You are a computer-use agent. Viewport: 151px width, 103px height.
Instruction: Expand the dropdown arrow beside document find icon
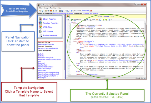(x=92, y=20)
